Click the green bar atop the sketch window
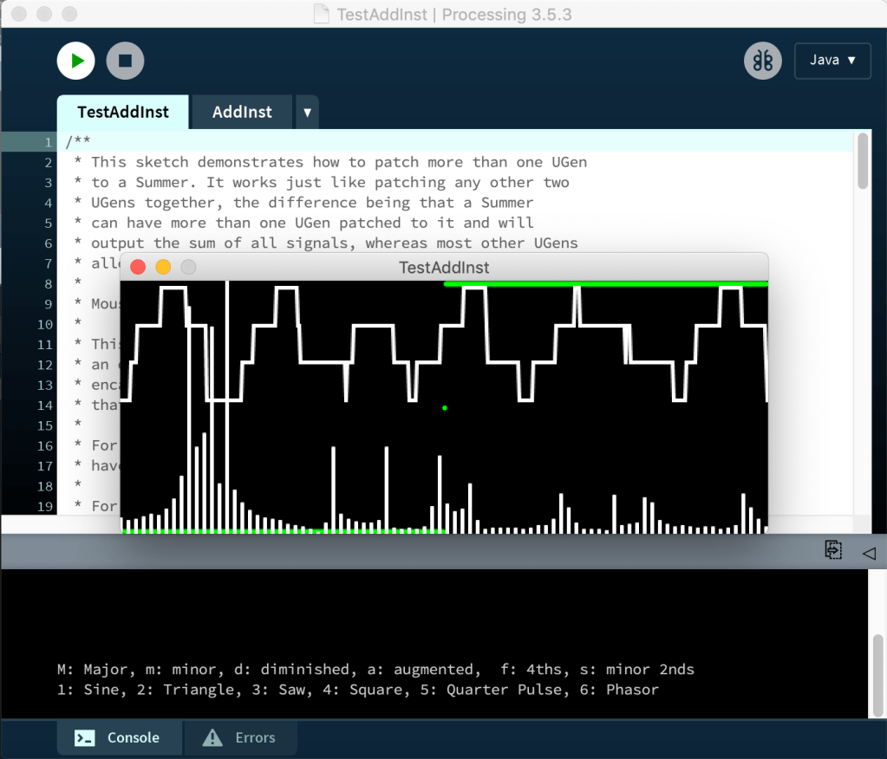 coord(605,283)
